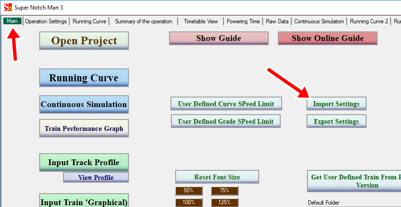Screen dimensions: 401x207
Task: Start Continuous Simulation from main panel
Action: (84, 104)
